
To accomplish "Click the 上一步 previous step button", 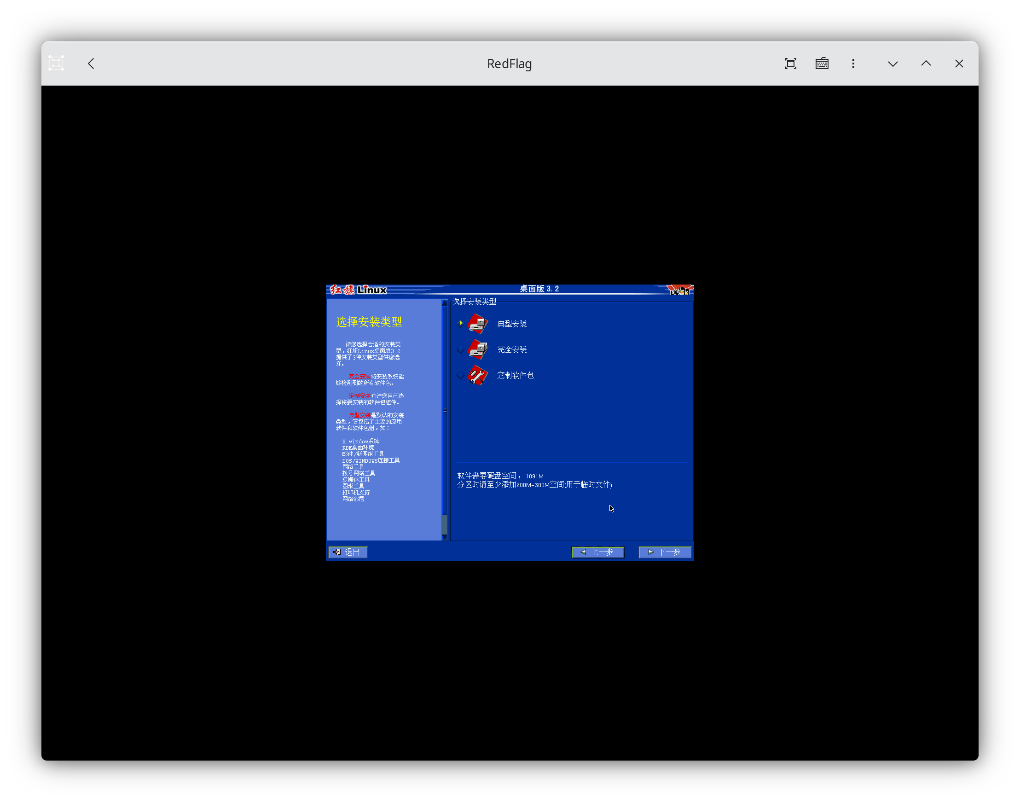I will pyautogui.click(x=598, y=552).
